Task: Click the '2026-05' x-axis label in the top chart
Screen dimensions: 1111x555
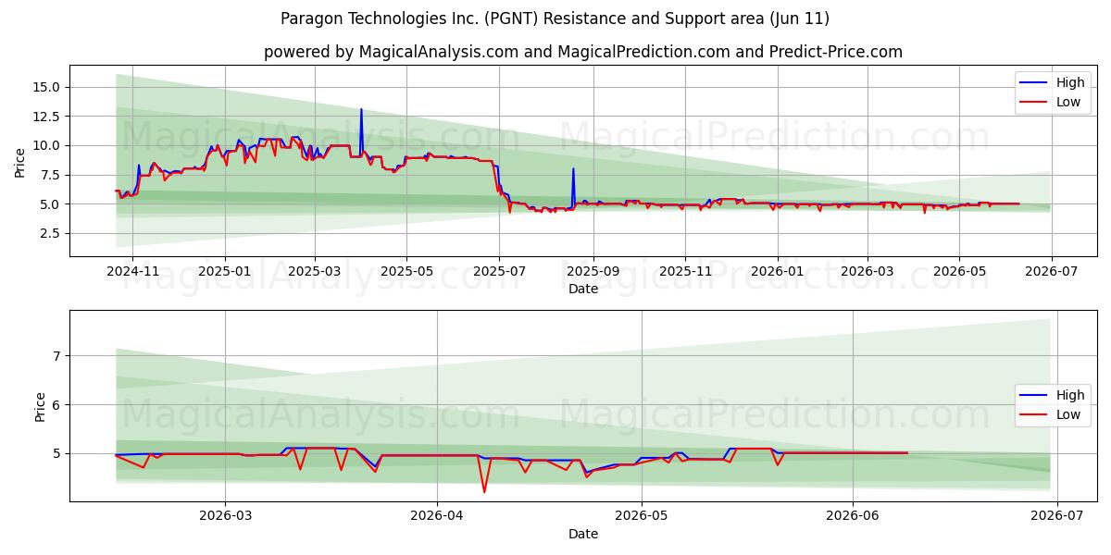Action: pos(958,271)
